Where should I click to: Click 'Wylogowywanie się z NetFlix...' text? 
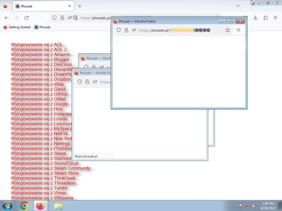(41, 134)
